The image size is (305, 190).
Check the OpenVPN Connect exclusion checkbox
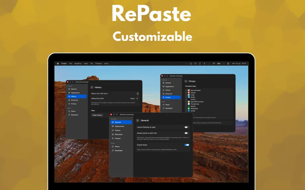(x=186, y=102)
